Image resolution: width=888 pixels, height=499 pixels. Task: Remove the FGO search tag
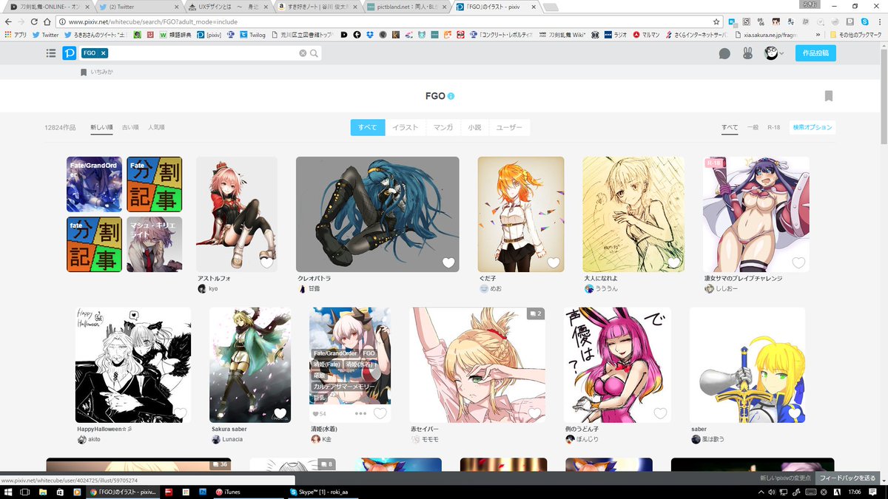pyautogui.click(x=103, y=53)
